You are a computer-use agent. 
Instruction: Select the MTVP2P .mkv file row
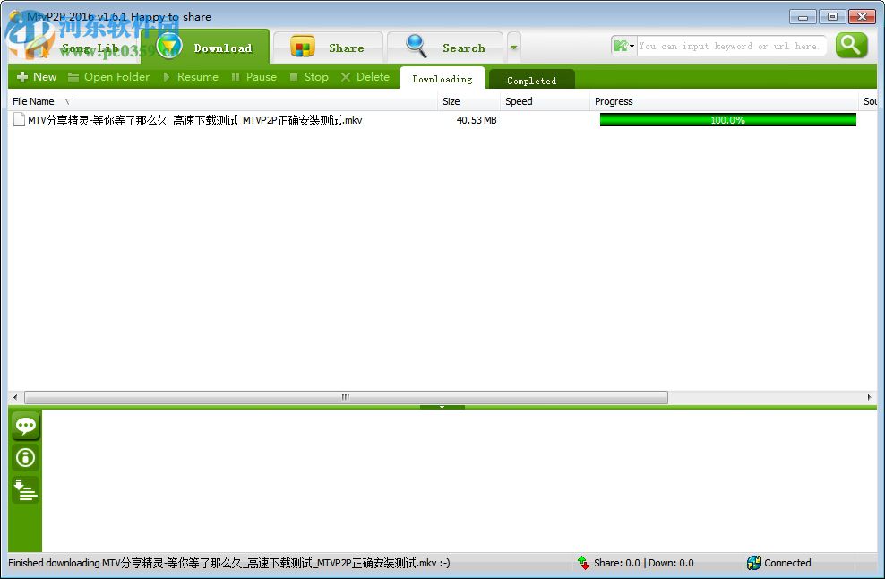click(x=442, y=120)
